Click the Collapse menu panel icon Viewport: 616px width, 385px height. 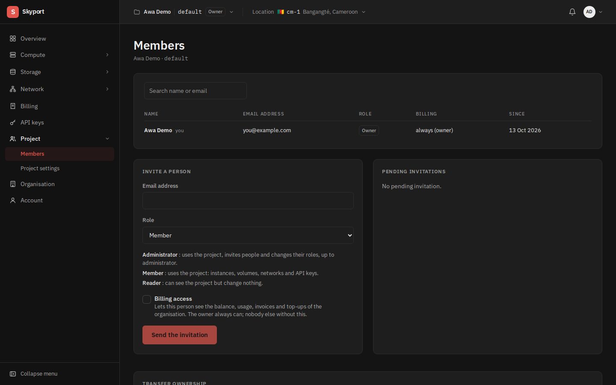coord(13,374)
